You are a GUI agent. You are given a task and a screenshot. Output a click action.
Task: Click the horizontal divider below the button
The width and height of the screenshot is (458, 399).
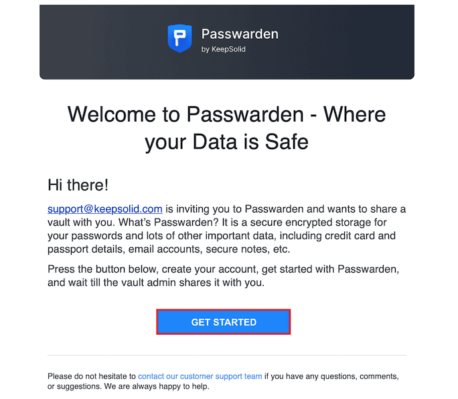226,355
